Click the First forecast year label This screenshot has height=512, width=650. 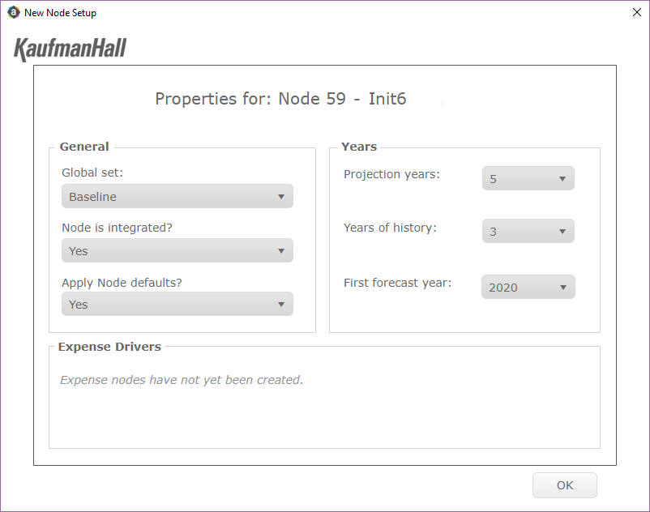coord(398,283)
